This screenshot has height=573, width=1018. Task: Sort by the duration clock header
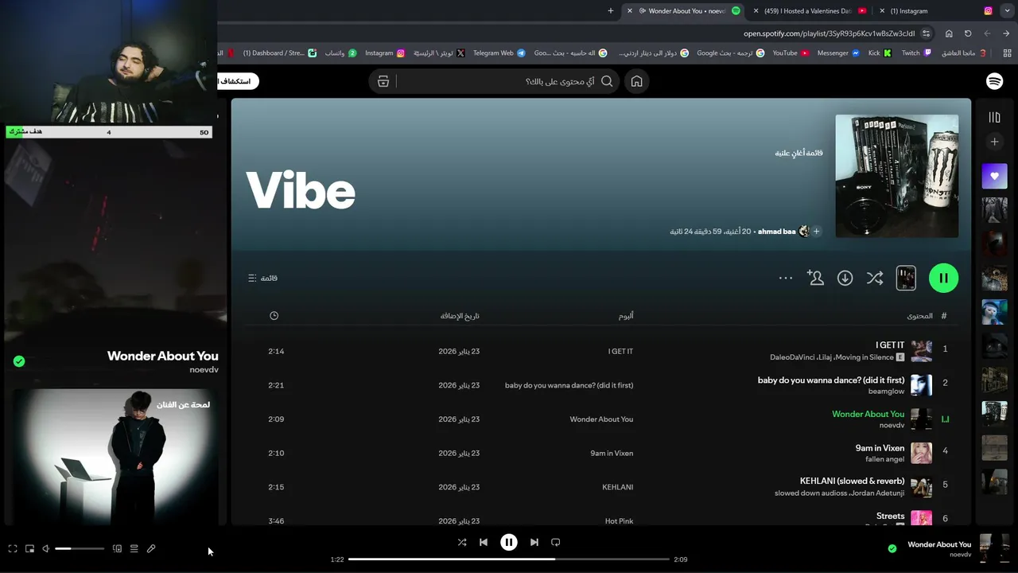click(x=274, y=316)
